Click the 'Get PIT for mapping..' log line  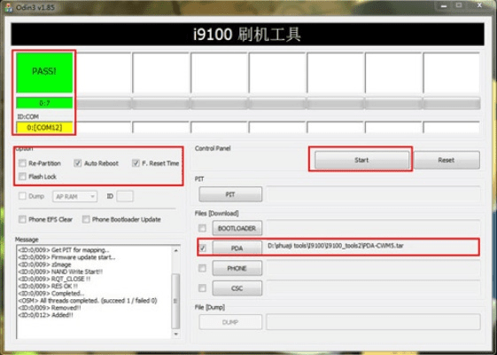tap(64, 250)
